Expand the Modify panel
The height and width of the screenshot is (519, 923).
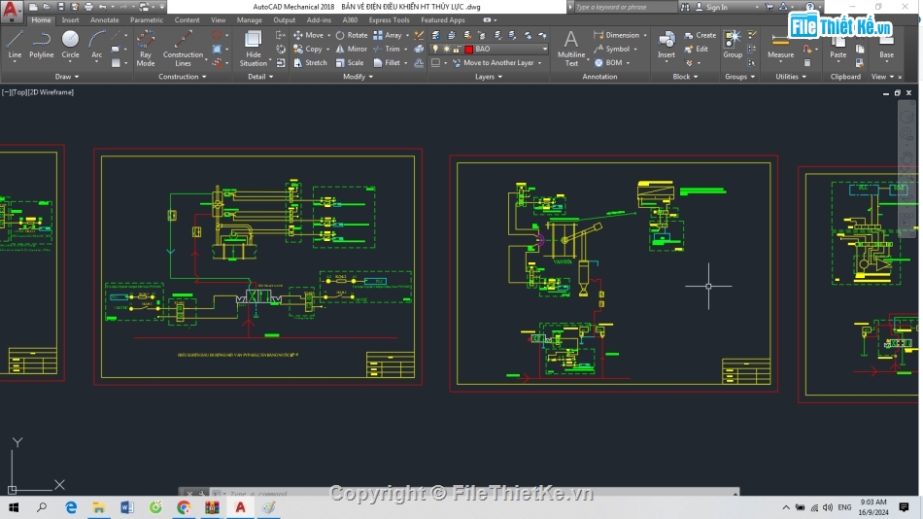tap(358, 77)
